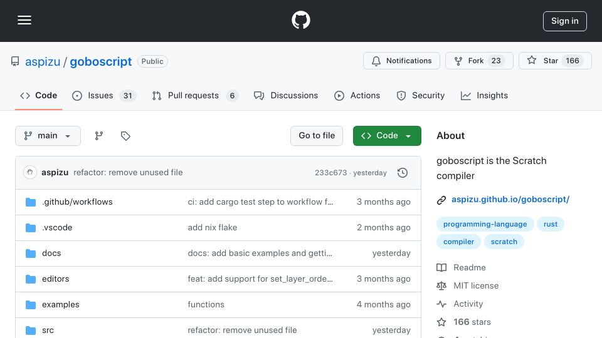Click the src folder icon

point(31,330)
